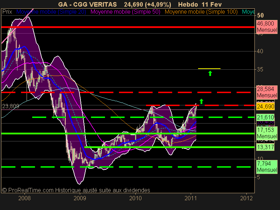
Task: Click the ProRealTime.com copyright text
Action: click(x=76, y=190)
